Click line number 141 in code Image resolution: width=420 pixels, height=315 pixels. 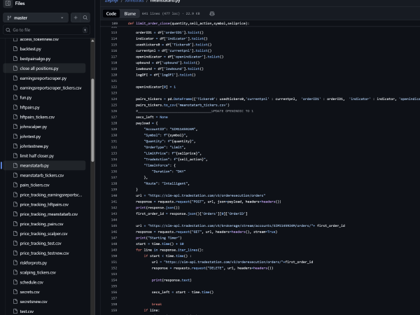115,201
